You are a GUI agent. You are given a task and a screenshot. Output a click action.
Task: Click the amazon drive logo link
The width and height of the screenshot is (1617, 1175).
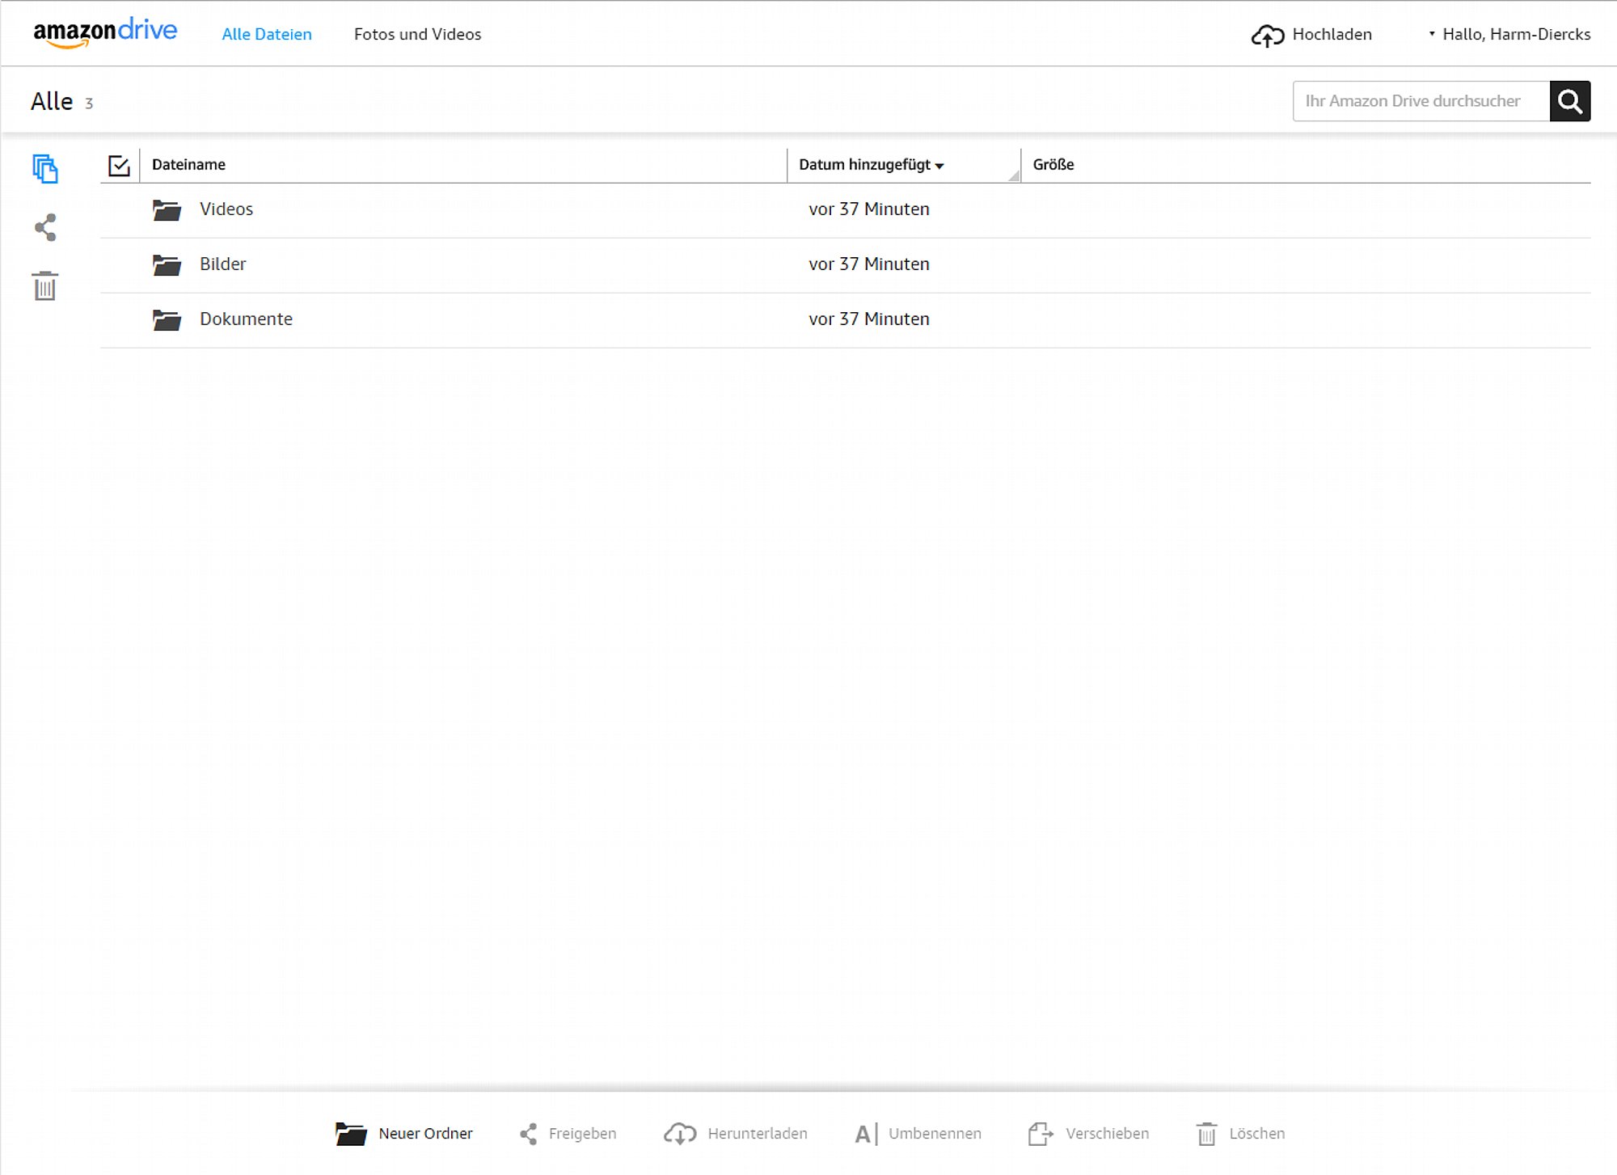pos(105,32)
